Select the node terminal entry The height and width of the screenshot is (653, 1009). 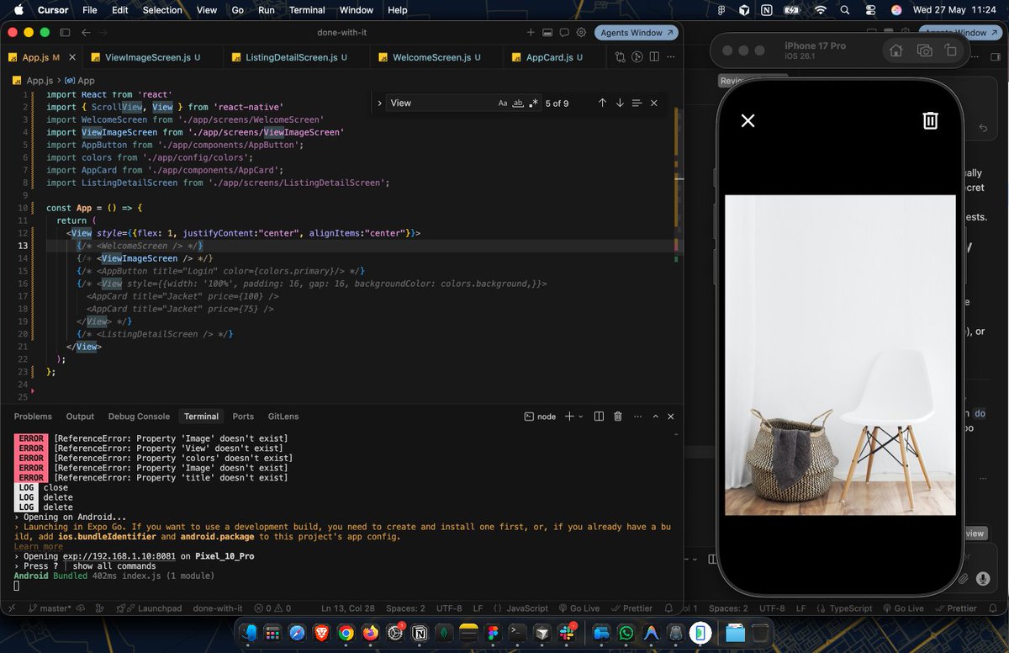[x=540, y=417]
